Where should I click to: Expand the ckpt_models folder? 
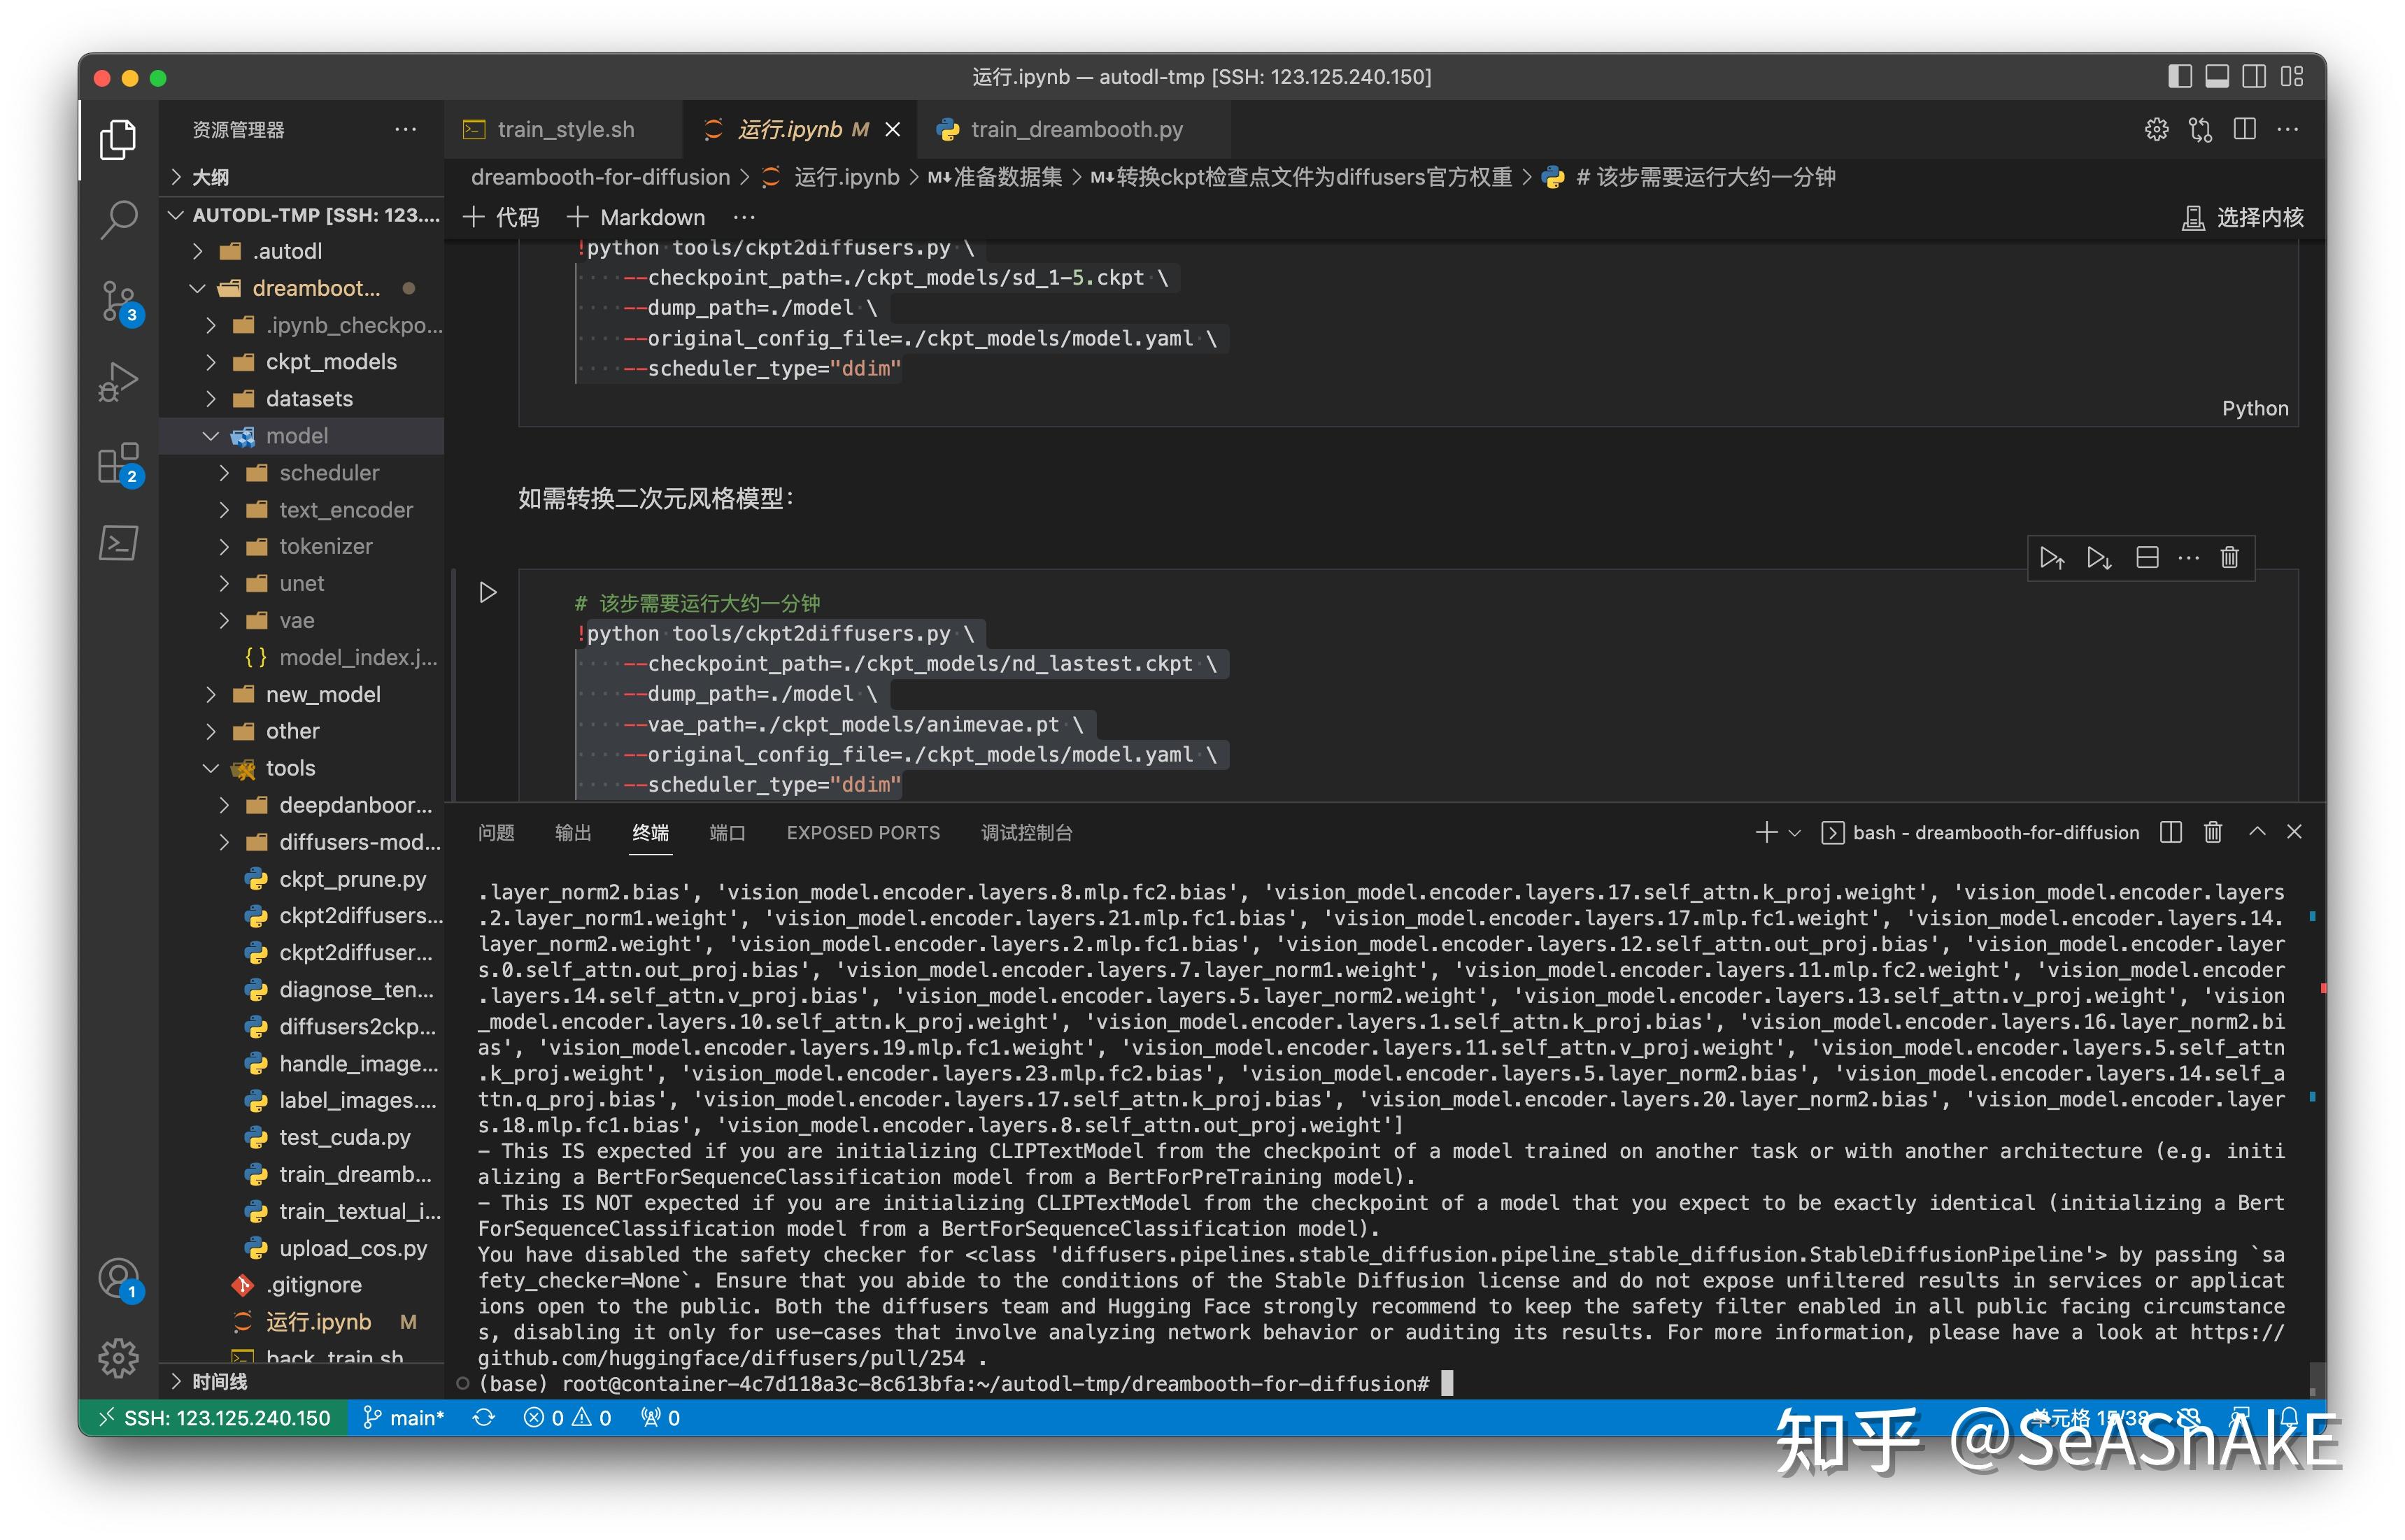[330, 362]
